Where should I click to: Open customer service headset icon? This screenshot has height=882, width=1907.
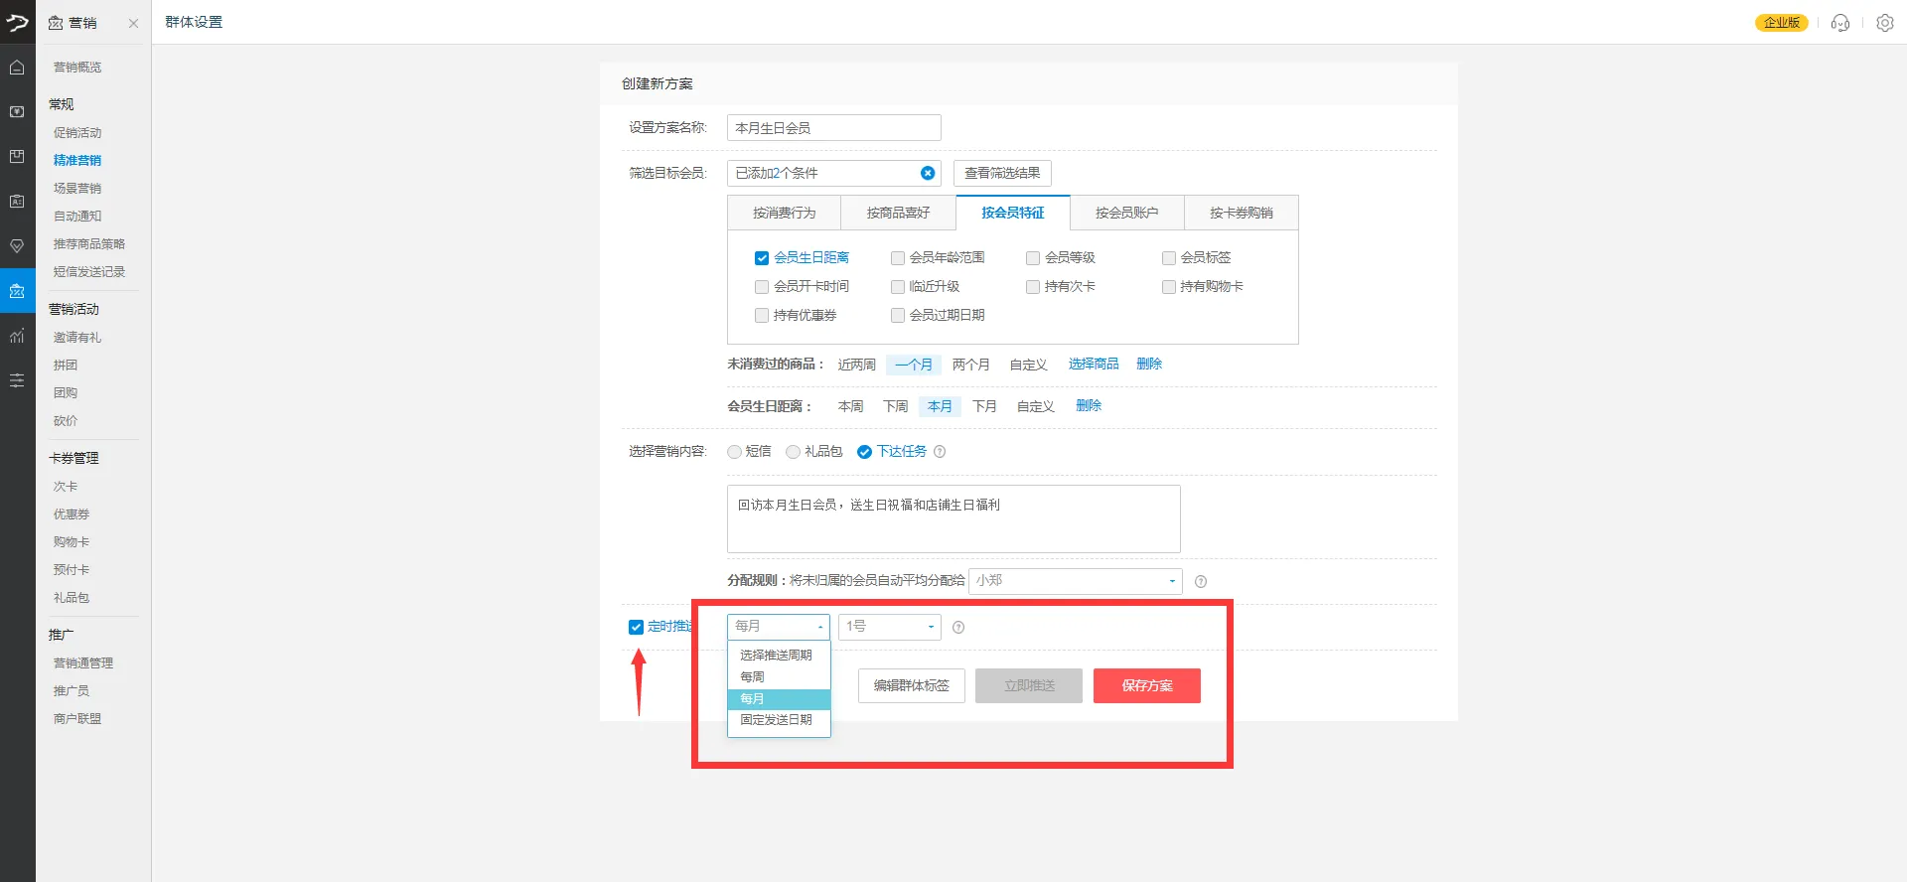point(1839,23)
